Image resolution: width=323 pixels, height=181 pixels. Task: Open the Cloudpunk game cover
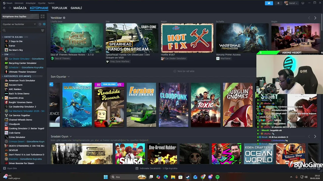[x=173, y=105]
